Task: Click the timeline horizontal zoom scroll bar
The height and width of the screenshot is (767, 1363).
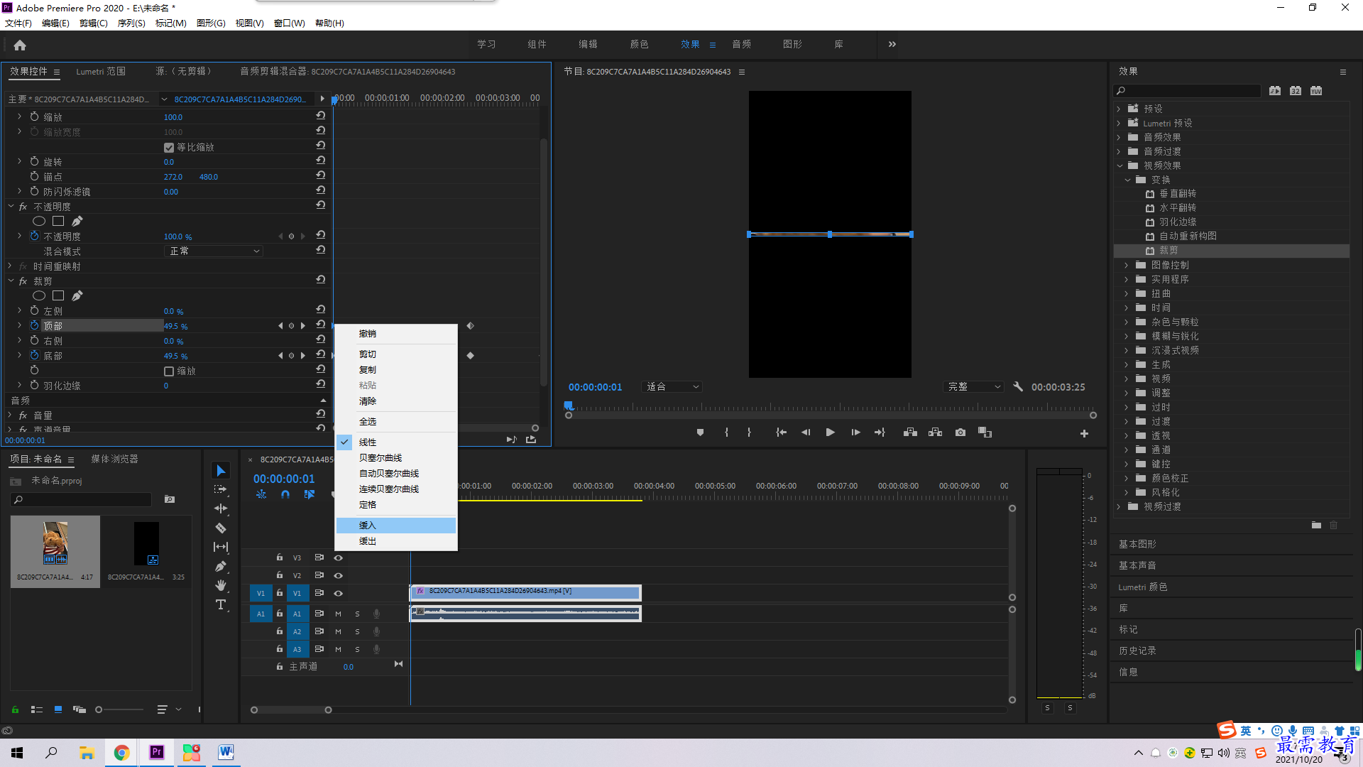Action: pyautogui.click(x=291, y=710)
